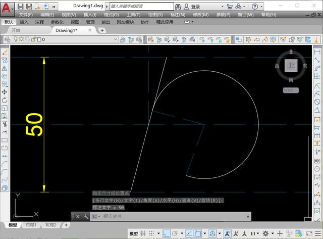Select the Rotate tool
The image size is (323, 239).
point(5,100)
